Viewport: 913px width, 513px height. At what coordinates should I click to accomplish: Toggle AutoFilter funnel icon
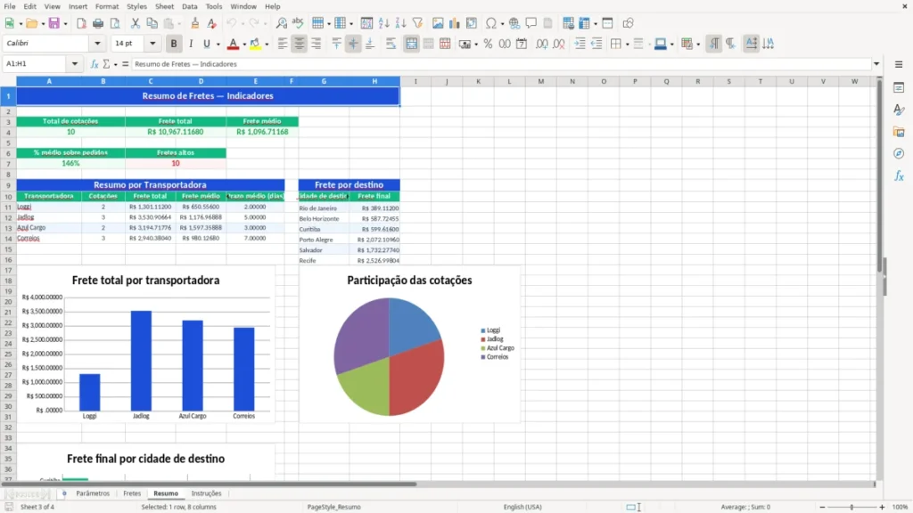pyautogui.click(x=417, y=23)
